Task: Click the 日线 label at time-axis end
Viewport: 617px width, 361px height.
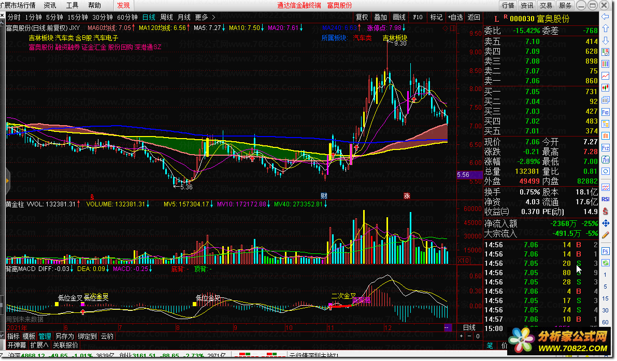Action: coord(469,327)
